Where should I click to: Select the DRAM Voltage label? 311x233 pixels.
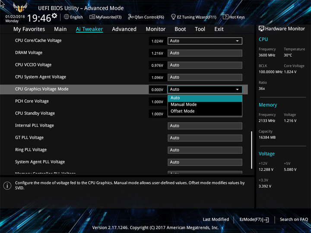click(x=29, y=53)
